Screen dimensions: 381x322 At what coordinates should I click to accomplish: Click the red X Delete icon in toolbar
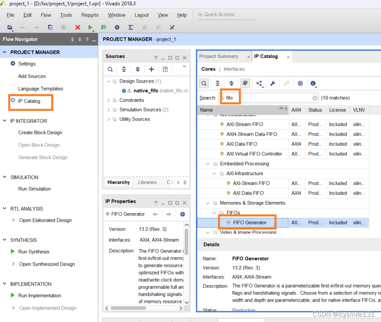(x=78, y=27)
